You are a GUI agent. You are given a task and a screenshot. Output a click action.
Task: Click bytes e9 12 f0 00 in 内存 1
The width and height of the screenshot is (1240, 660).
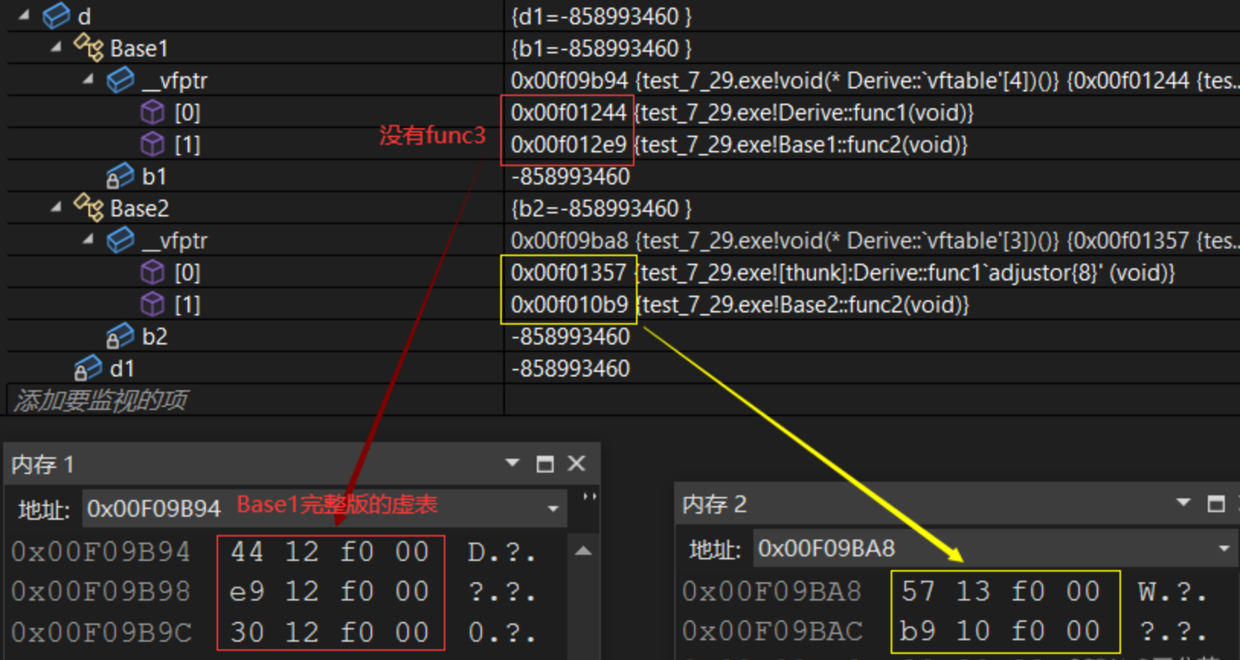330,591
